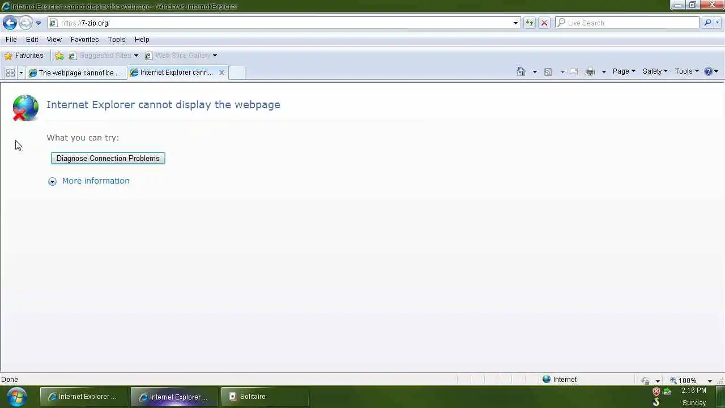Click the 2:16 PM clock
This screenshot has width=725, height=408.
[x=694, y=391]
